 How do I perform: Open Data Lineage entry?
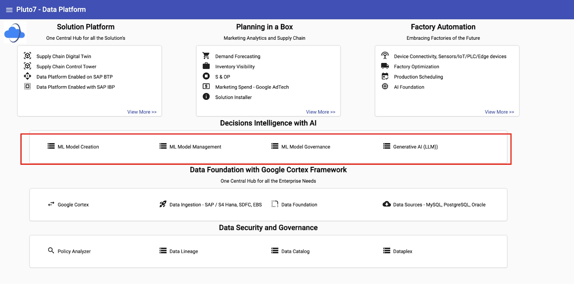tap(183, 251)
